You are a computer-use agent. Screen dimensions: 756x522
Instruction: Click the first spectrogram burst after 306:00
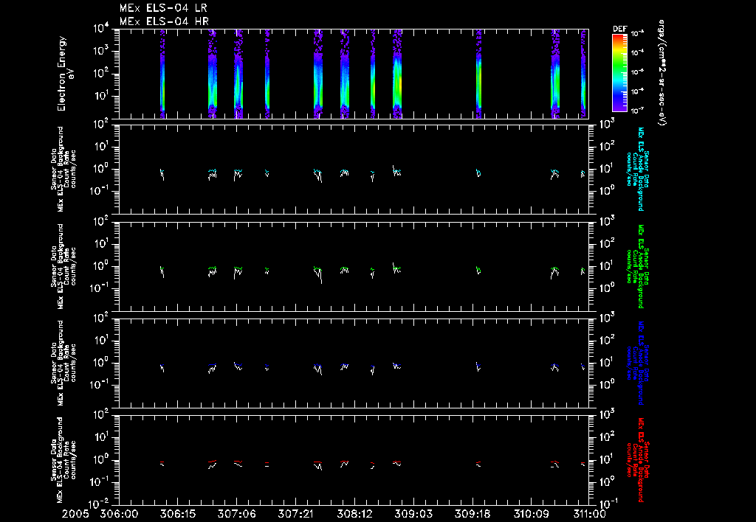pyautogui.click(x=162, y=74)
